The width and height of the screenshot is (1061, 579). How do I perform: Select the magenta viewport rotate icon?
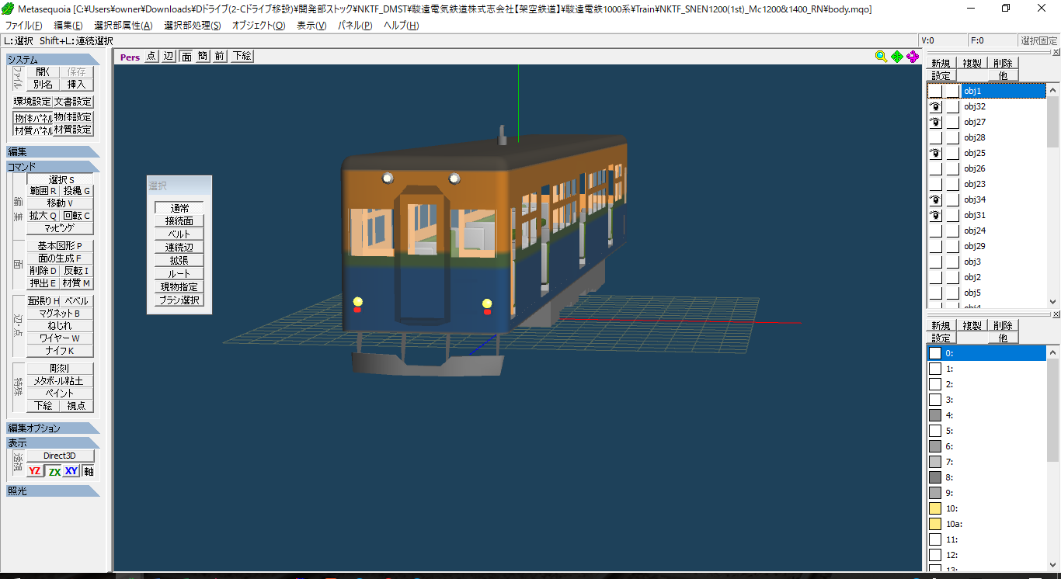pyautogui.click(x=913, y=56)
